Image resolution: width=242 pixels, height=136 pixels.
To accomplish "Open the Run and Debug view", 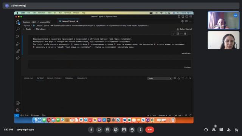I will (x=18, y=44).
